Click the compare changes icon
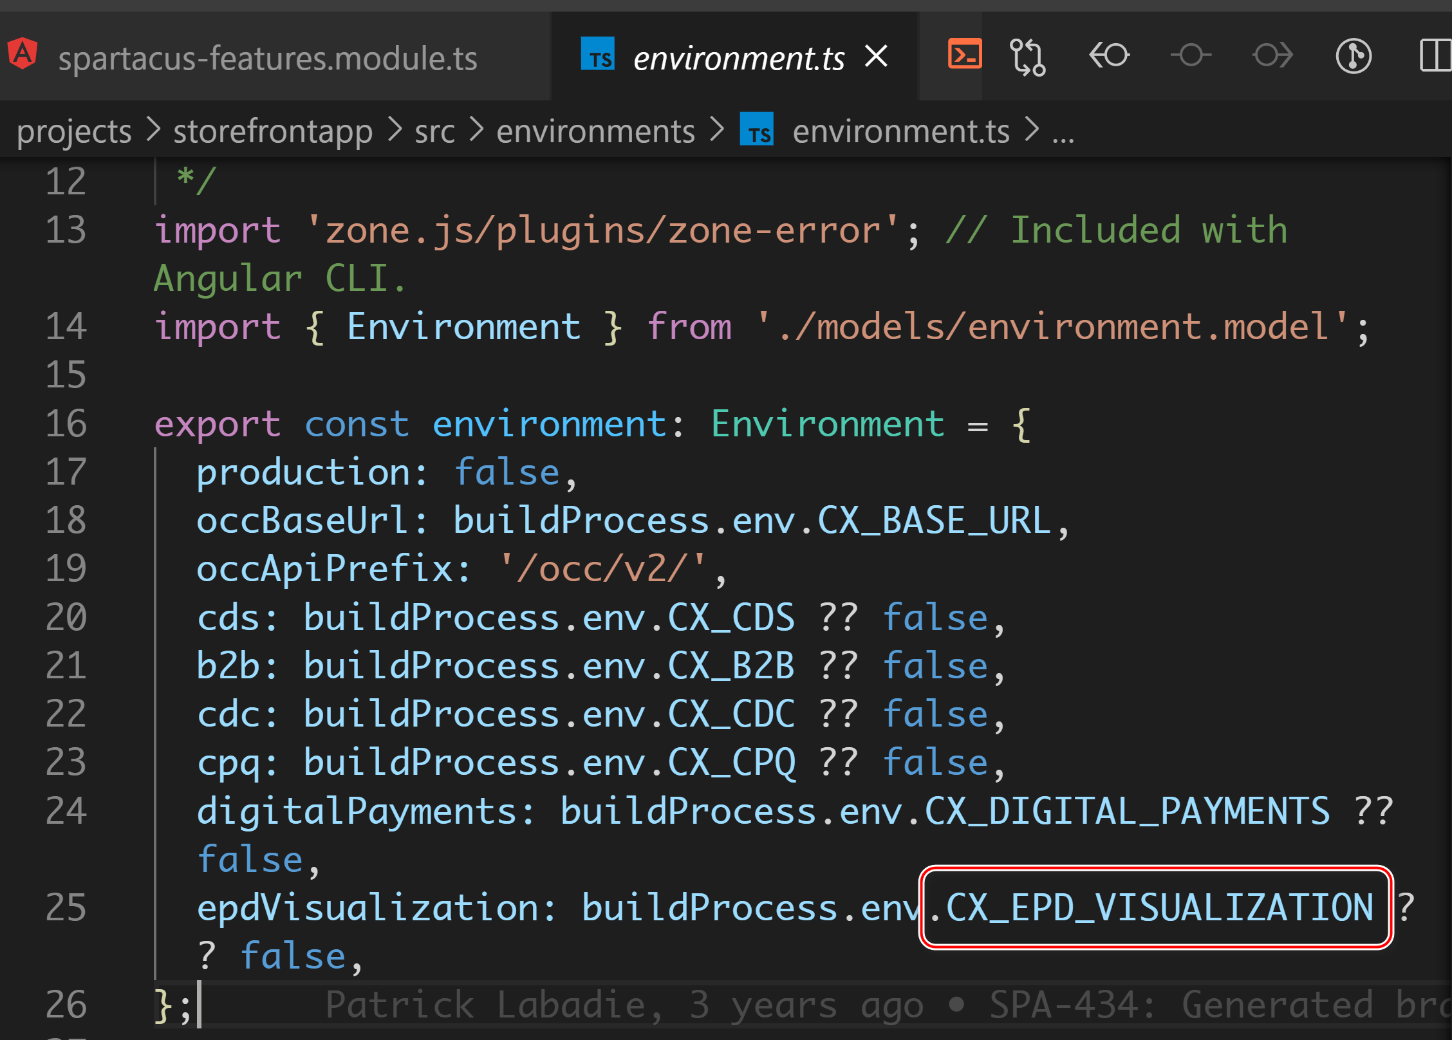 click(x=1027, y=57)
